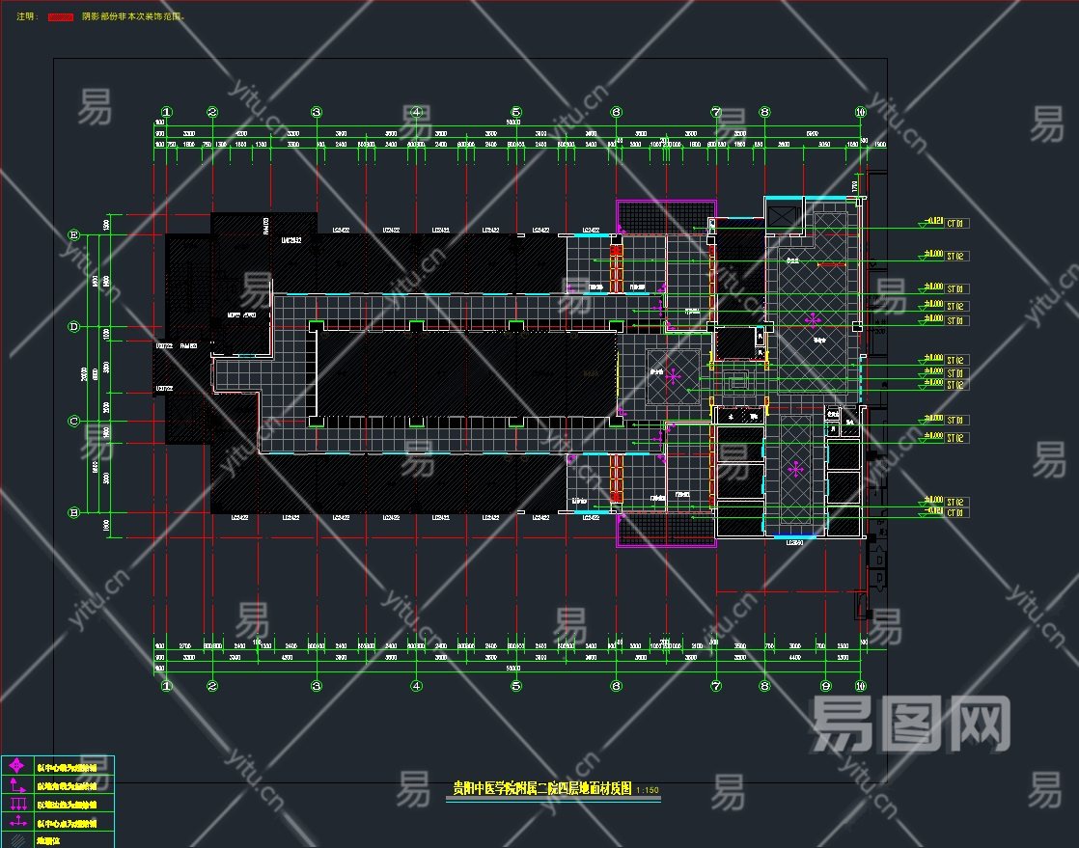
Task: Select top axis bubble 7
Action: click(x=716, y=111)
